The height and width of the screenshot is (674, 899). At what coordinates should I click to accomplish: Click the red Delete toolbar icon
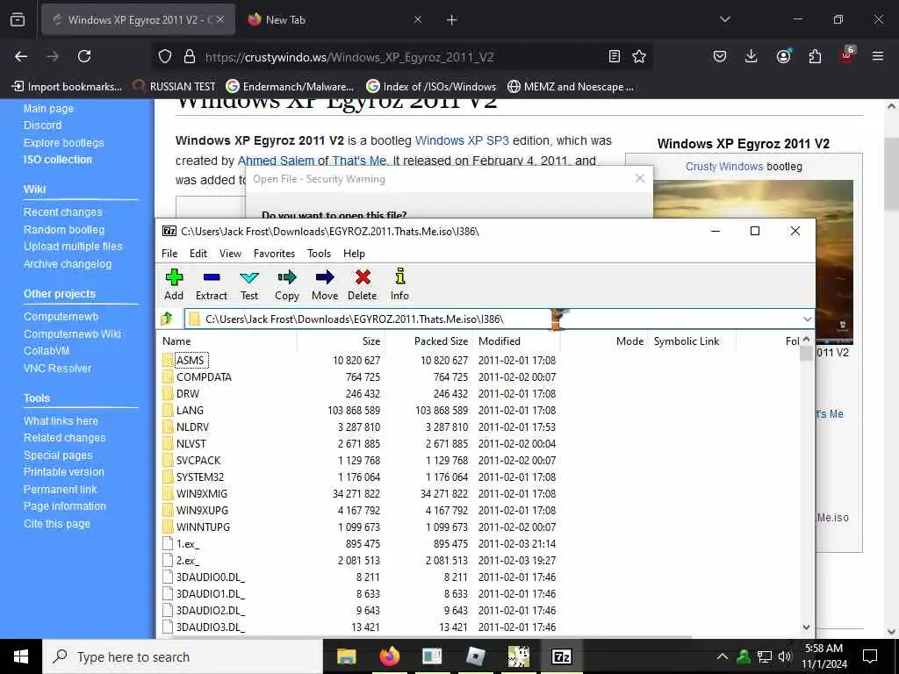[363, 285]
